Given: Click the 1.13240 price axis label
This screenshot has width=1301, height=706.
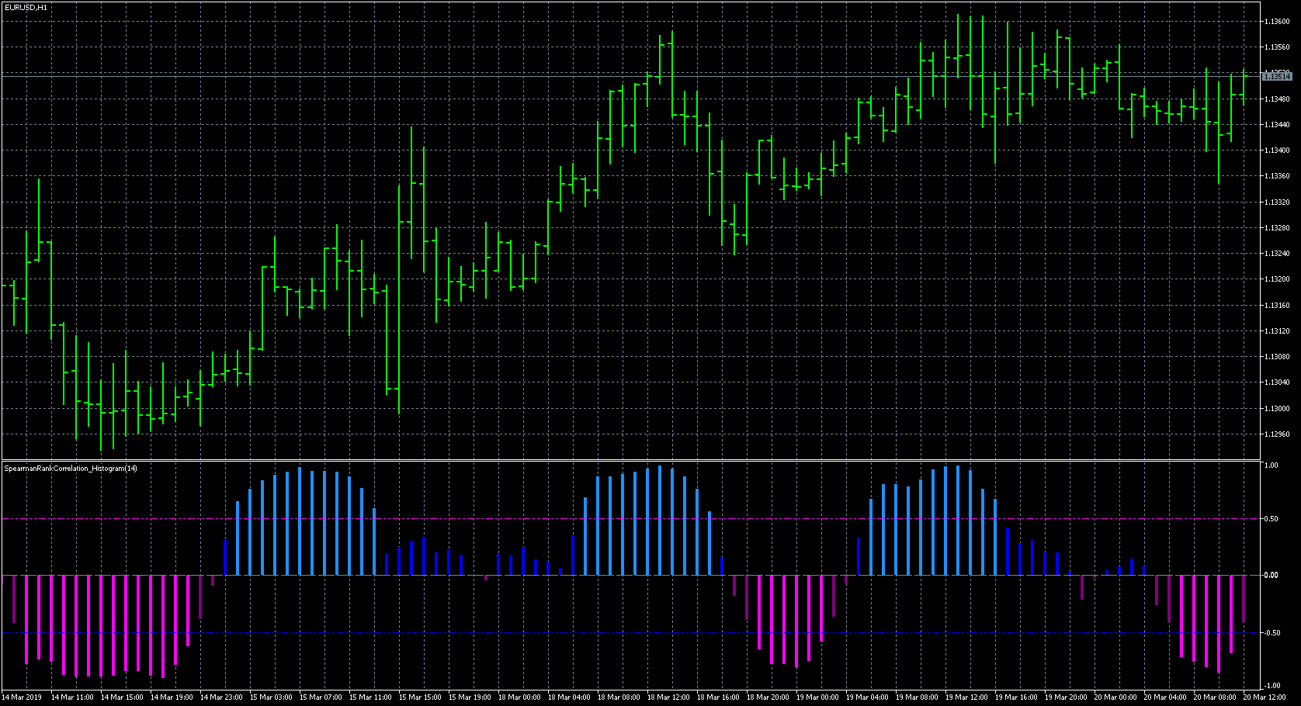Looking at the screenshot, I should (1278, 254).
